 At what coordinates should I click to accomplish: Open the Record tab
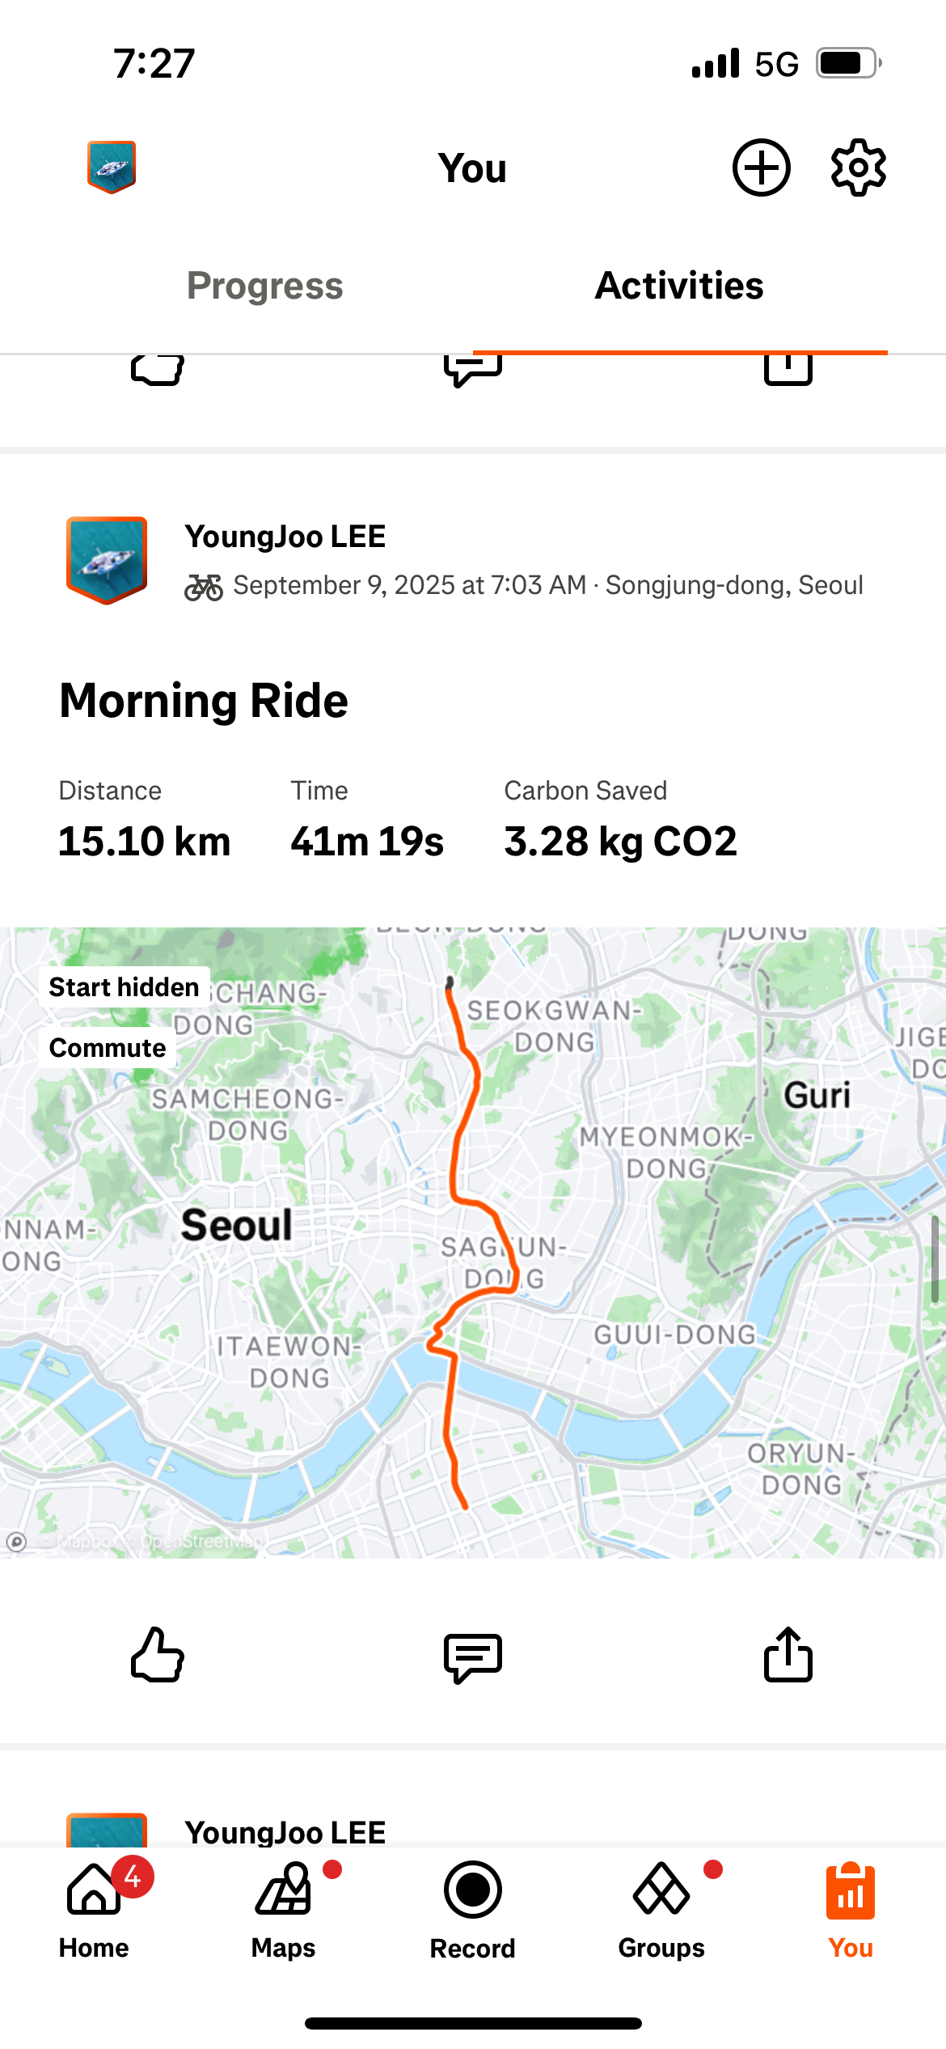pos(473,1907)
